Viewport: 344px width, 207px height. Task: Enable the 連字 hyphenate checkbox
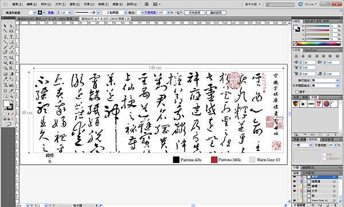click(297, 91)
